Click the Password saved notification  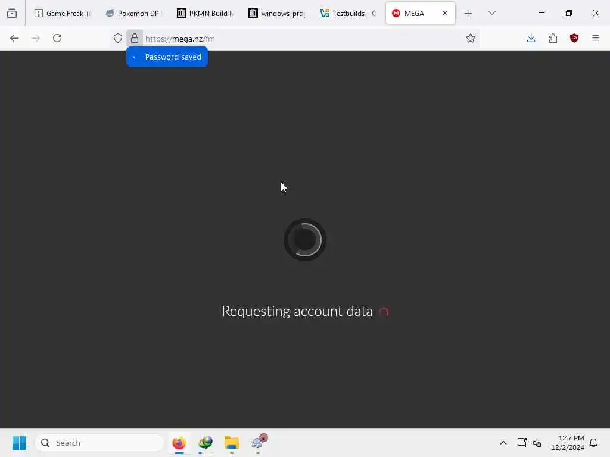point(167,57)
